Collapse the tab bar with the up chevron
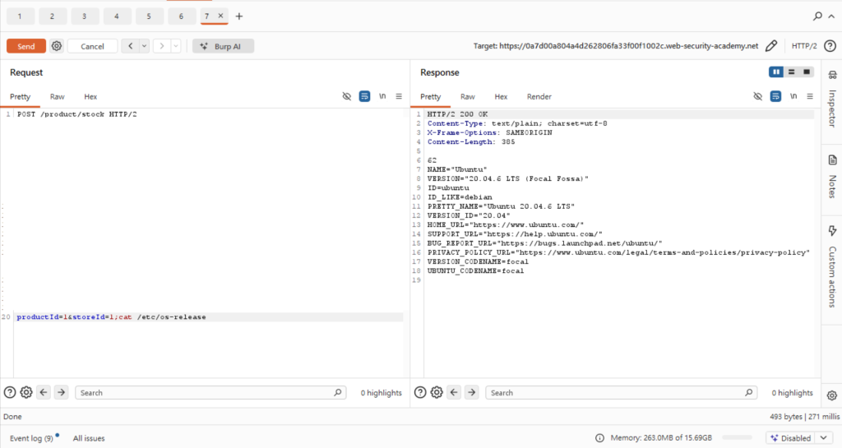This screenshot has height=448, width=842. coord(831,16)
